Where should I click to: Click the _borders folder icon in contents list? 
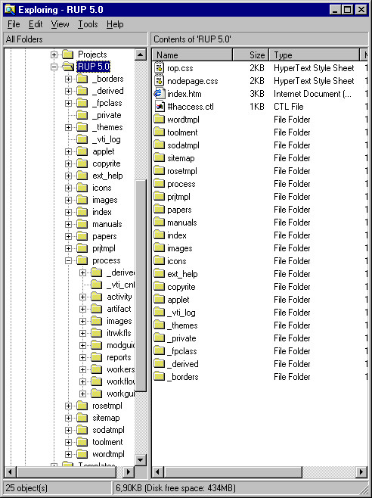(160, 376)
